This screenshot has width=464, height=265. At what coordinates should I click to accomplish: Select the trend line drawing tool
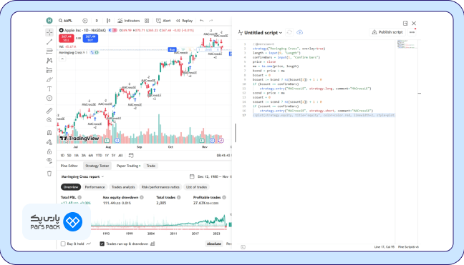[49, 42]
